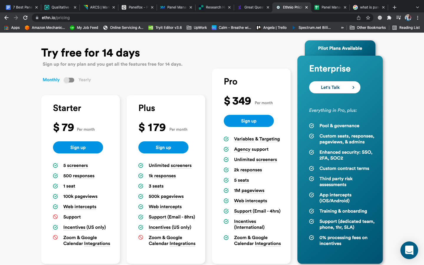Click the Share page icon in the address bar
The image size is (424, 265).
[358, 18]
